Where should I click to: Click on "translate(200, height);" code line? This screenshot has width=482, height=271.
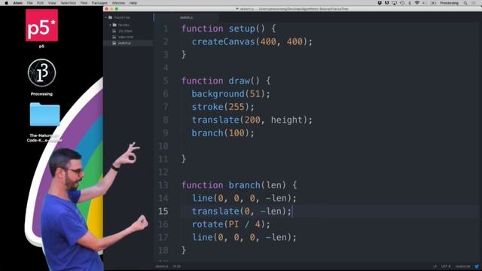pyautogui.click(x=252, y=120)
